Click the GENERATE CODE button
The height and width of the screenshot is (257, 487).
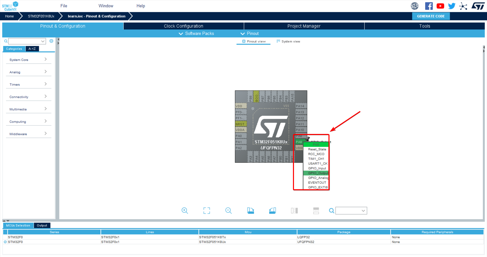431,16
